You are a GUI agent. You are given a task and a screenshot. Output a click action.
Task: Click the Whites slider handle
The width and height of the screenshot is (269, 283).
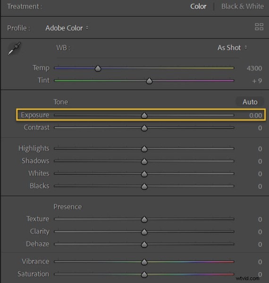click(x=144, y=174)
